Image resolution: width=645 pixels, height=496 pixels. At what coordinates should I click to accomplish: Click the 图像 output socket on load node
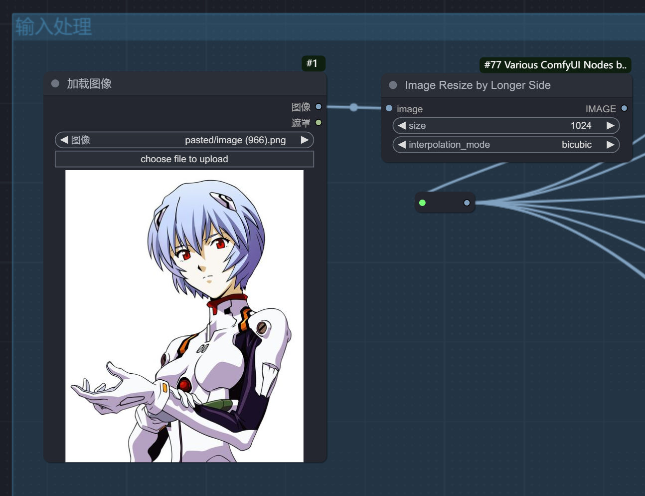click(x=319, y=107)
